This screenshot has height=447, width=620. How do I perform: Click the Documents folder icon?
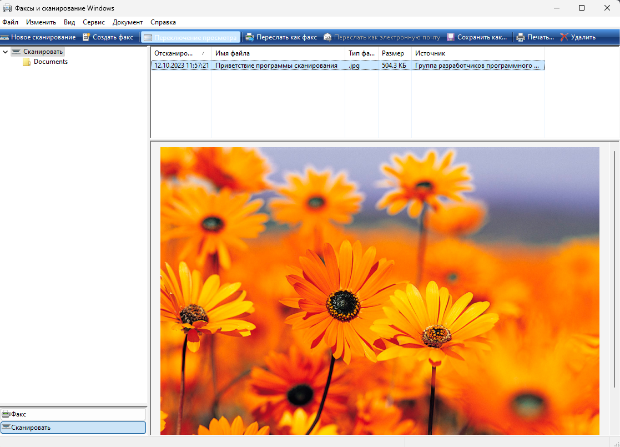pos(27,62)
